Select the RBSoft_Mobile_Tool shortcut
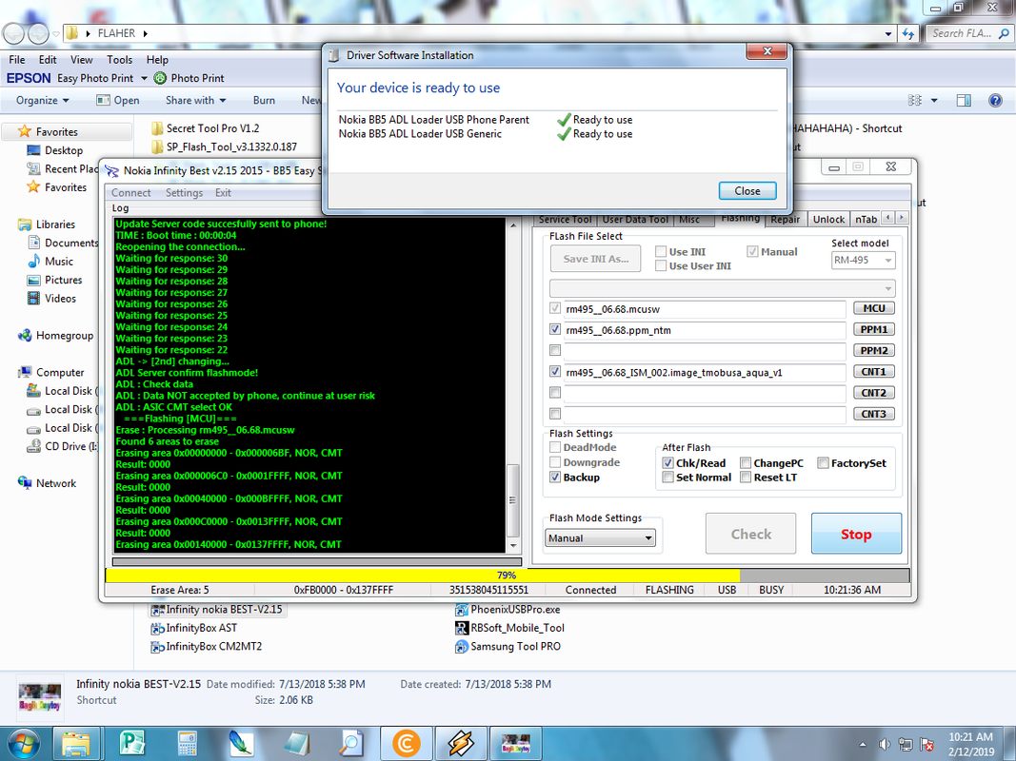Screen dimensions: 1016x761 pyautogui.click(x=509, y=628)
